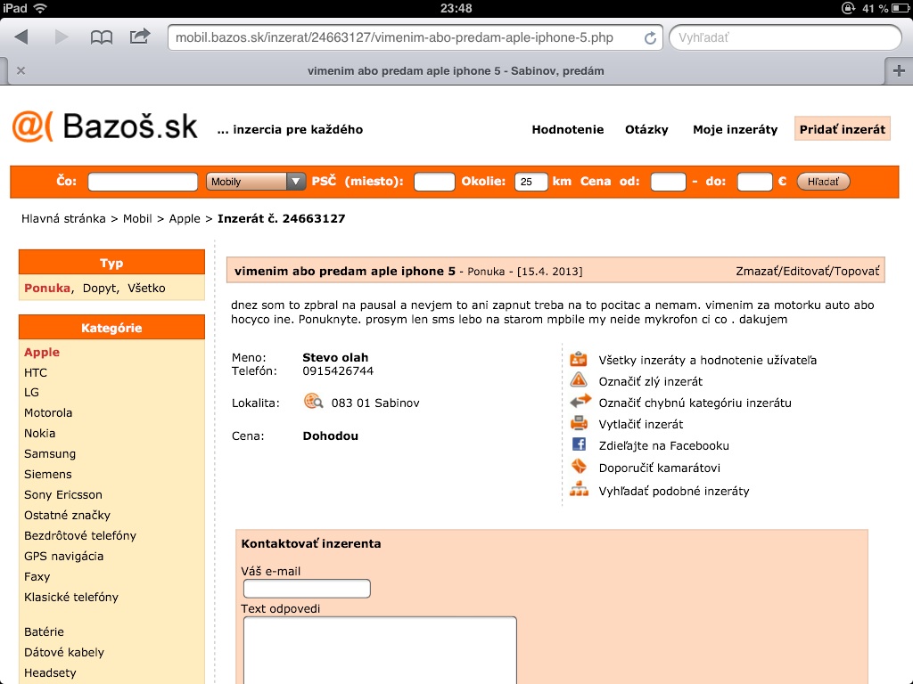This screenshot has width=913, height=684.
Task: Click the Zmazať/Editovať/Topovať link
Action: [807, 271]
